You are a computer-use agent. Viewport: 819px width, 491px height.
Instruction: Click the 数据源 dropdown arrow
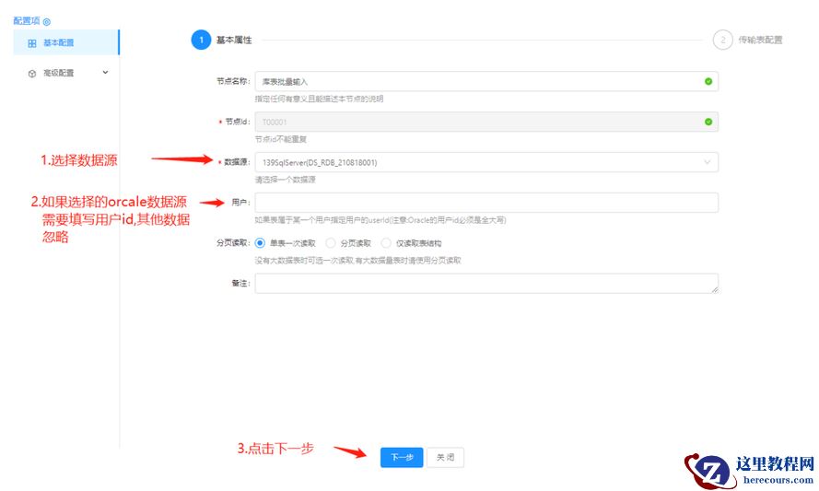(708, 162)
